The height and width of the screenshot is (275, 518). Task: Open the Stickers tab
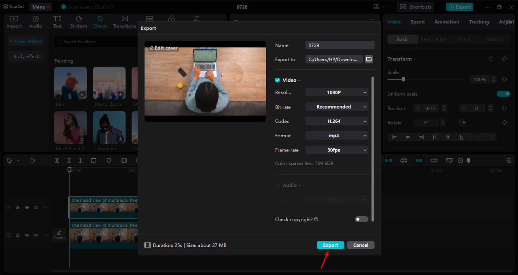pyautogui.click(x=79, y=22)
